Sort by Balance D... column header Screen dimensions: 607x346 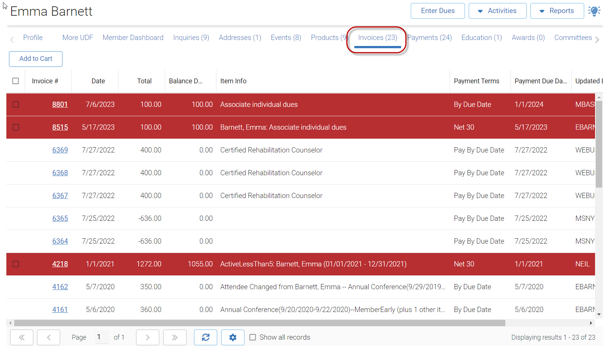186,81
